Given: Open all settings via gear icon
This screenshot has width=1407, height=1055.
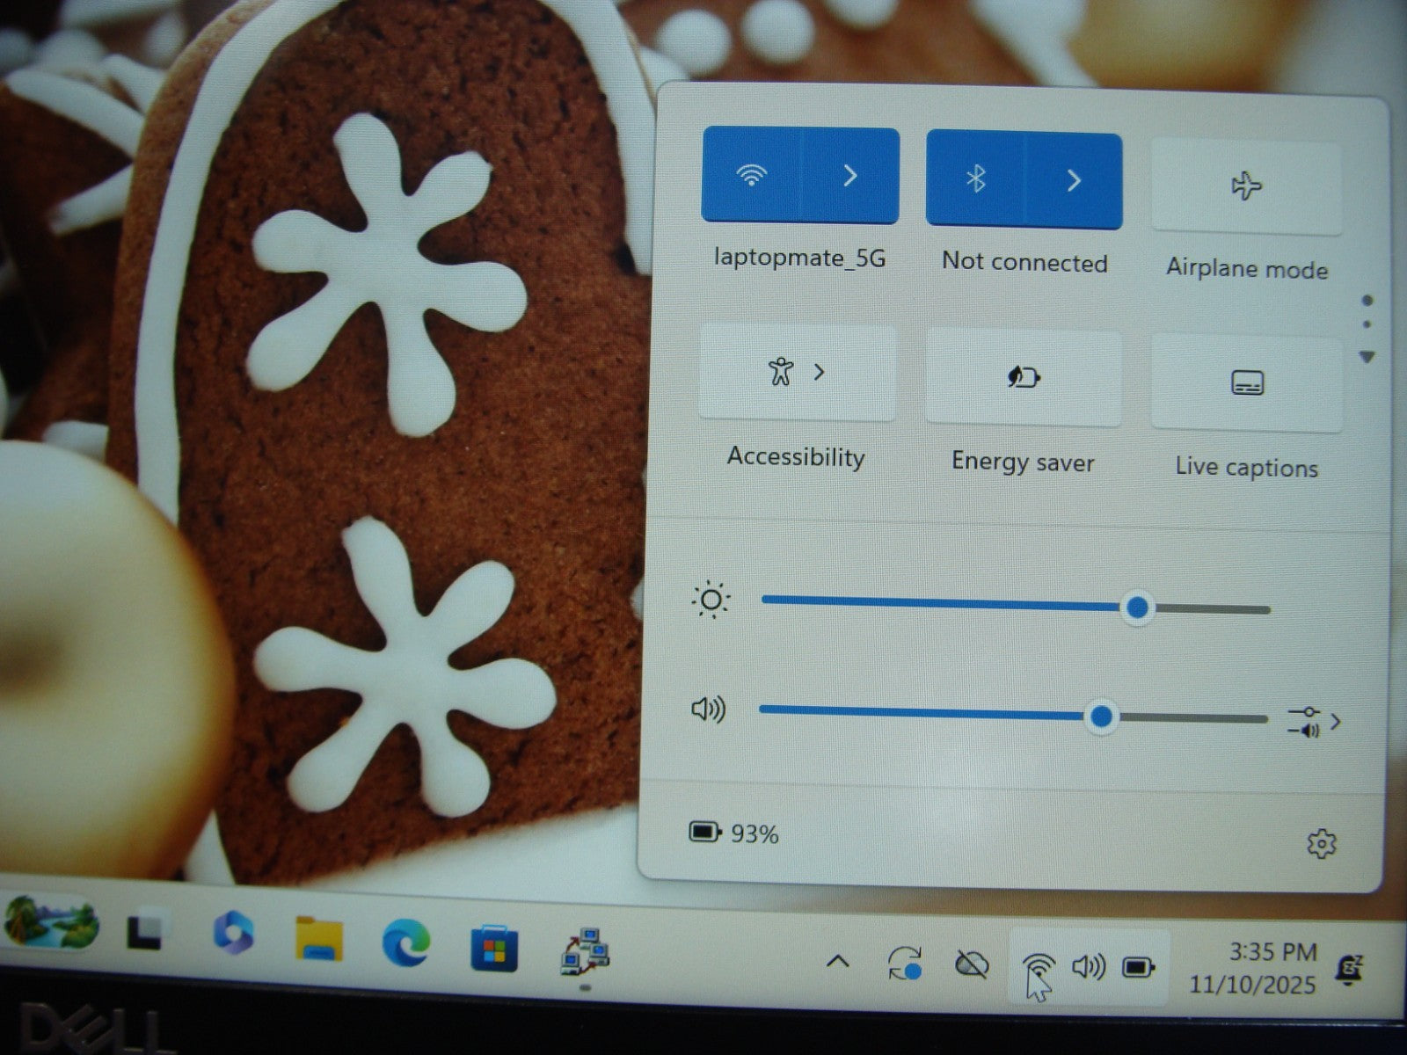Looking at the screenshot, I should tap(1321, 844).
